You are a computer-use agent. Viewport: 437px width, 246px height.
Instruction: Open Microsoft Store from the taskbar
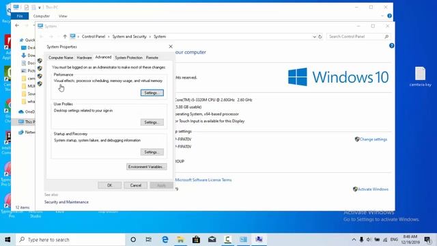[x=196, y=240]
